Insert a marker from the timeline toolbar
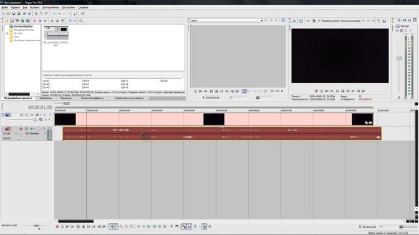The image size is (419, 235). coord(172,227)
